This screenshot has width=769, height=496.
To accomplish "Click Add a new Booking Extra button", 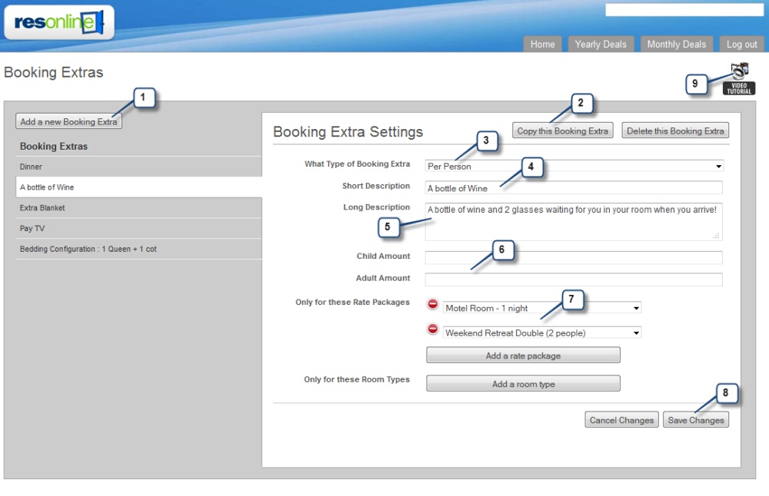I will (68, 121).
